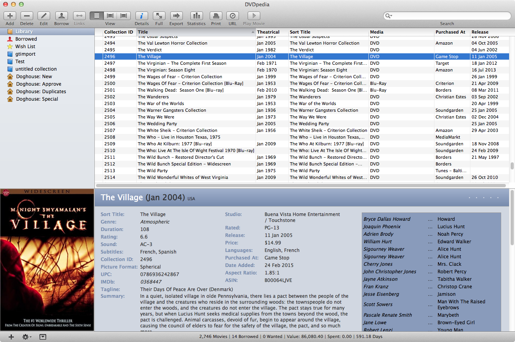This screenshot has width=515, height=342.
Task: Click the details pane vertical scrollbar
Action: point(512,217)
